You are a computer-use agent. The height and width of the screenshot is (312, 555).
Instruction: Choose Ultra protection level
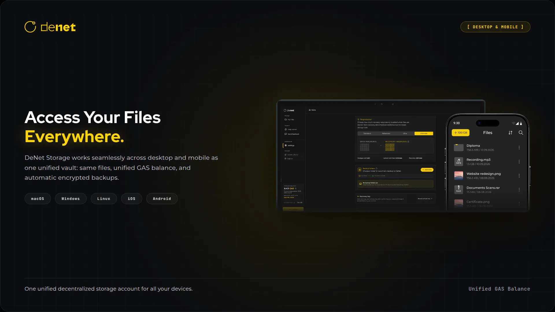click(405, 133)
